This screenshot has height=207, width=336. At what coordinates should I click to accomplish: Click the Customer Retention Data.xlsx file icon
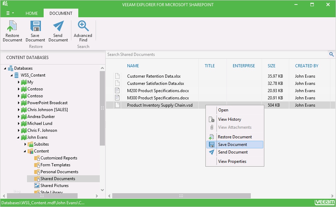[x=117, y=76]
